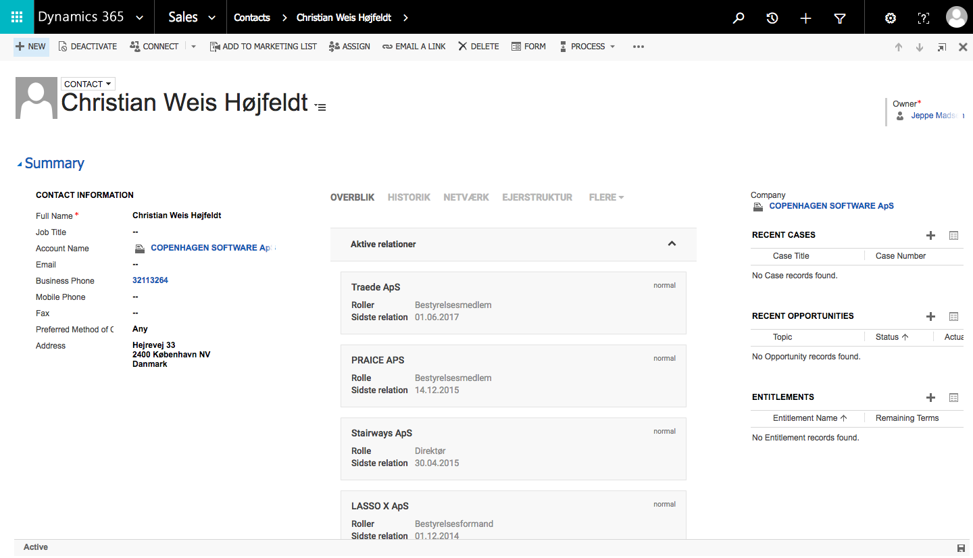Viewport: 973px width, 558px height.
Task: Open the search magnifier icon
Action: (x=739, y=18)
